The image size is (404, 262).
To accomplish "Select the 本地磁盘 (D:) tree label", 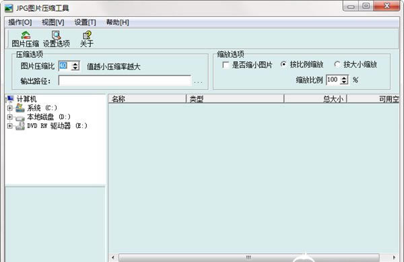I will pos(48,117).
